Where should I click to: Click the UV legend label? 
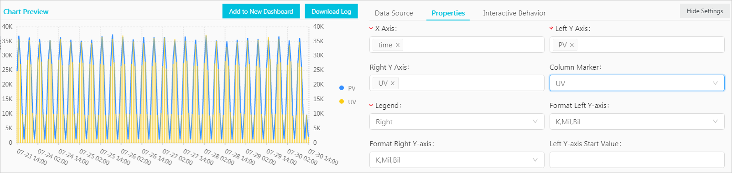pyautogui.click(x=352, y=102)
